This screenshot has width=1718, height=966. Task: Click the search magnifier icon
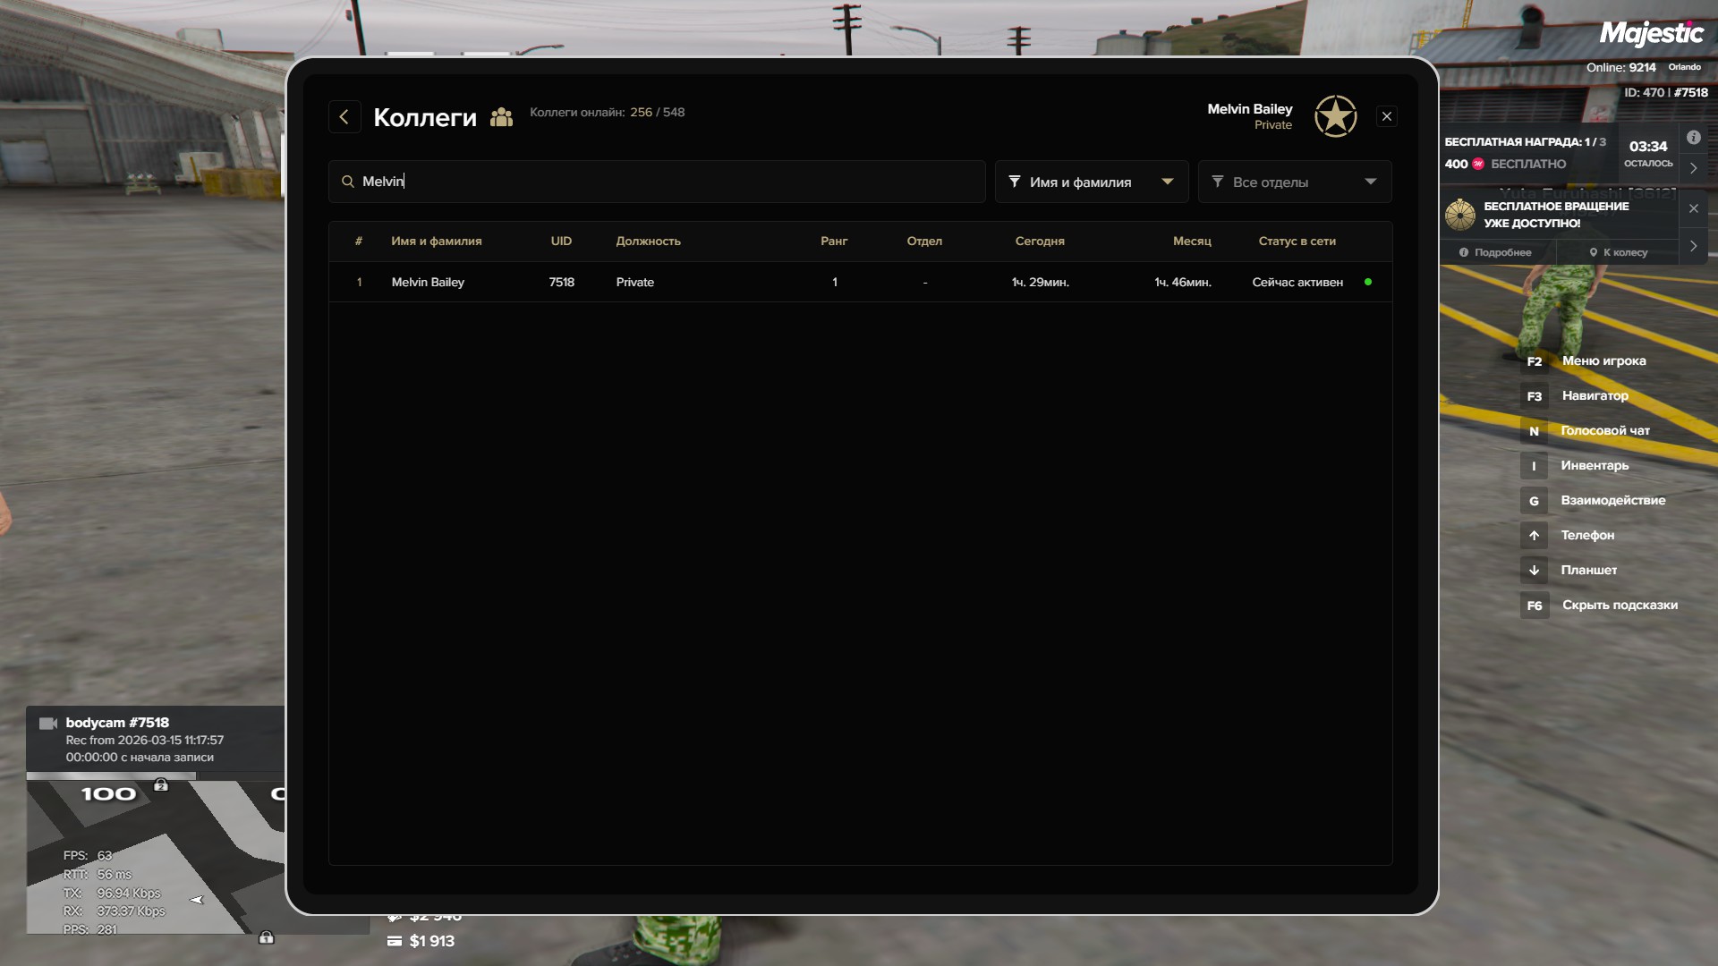click(x=348, y=182)
